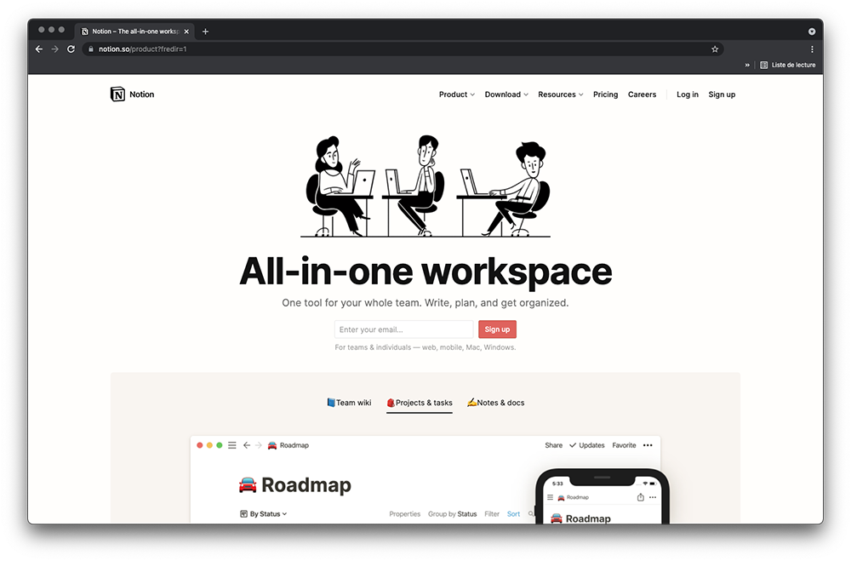Expand the Resources dropdown menu
This screenshot has height=561, width=851.
coord(561,94)
